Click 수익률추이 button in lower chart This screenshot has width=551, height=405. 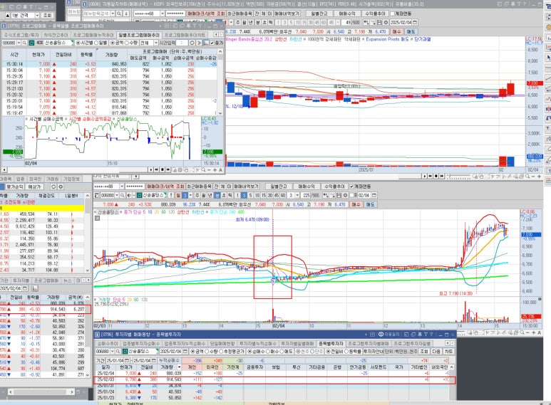click(334, 186)
